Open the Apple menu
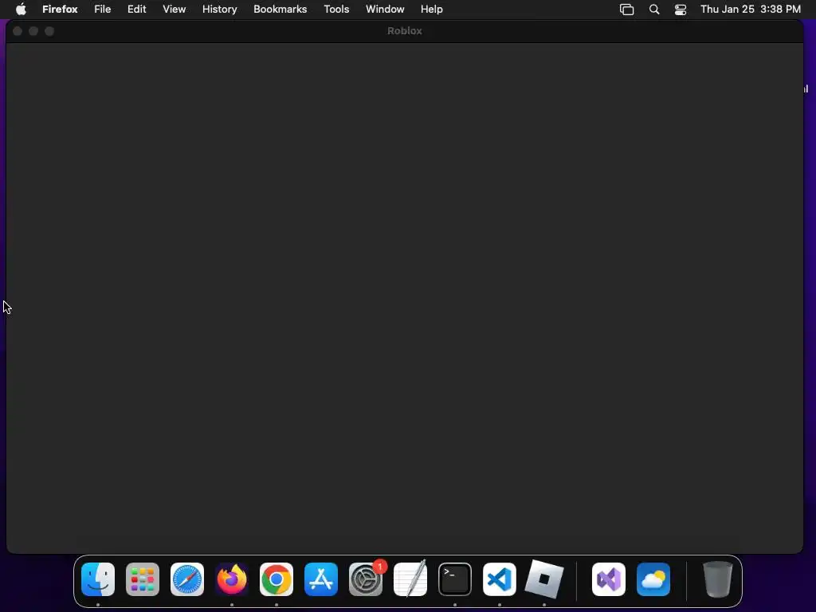816x612 pixels. click(21, 10)
